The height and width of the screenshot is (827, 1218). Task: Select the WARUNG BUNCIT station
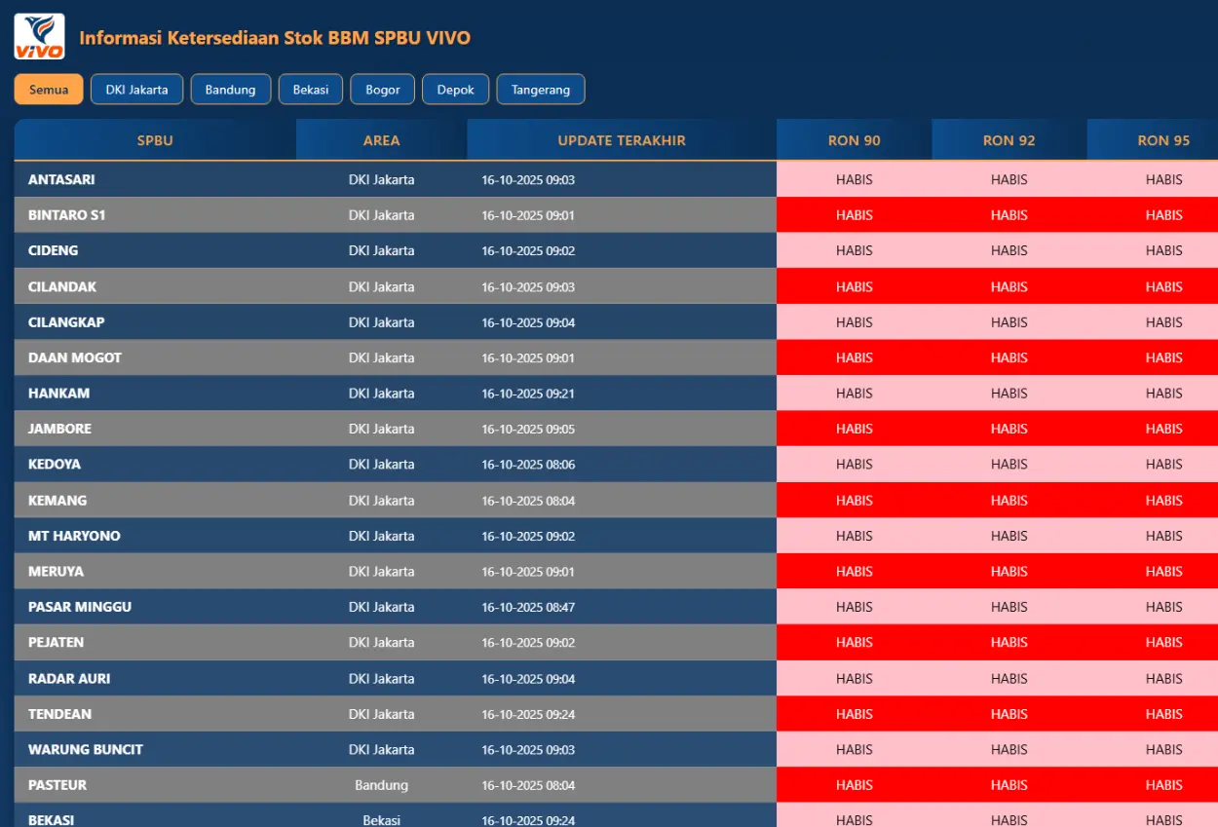click(x=86, y=750)
